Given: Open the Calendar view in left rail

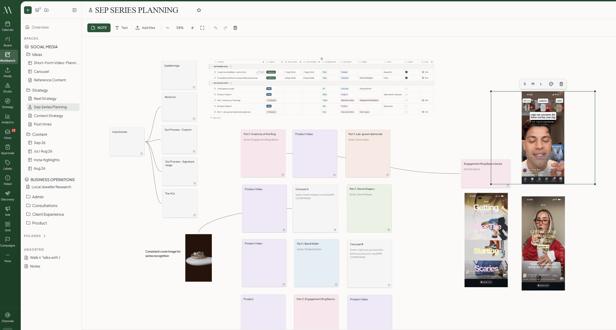Looking at the screenshot, I should [8, 26].
